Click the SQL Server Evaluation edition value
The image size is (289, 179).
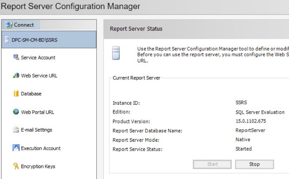pyautogui.click(x=260, y=112)
